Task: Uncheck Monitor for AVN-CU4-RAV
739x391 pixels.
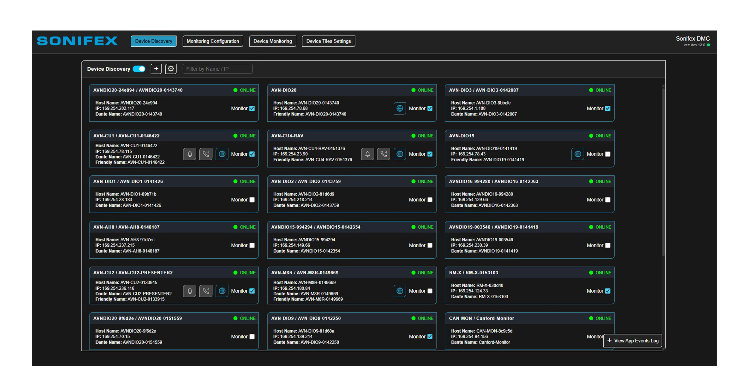Action: (430, 154)
